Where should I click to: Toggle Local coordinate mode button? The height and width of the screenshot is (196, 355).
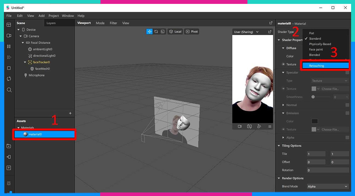(175, 31)
